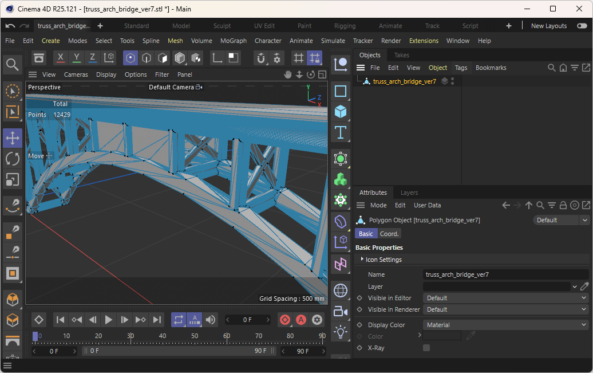Click the Color swatch in Basic Properties

click(x=442, y=336)
